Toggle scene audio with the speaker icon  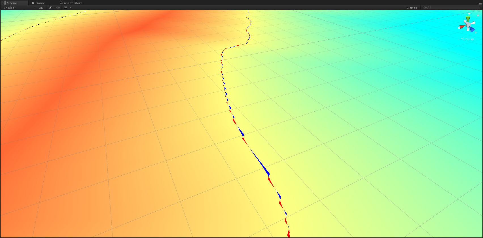coord(58,8)
